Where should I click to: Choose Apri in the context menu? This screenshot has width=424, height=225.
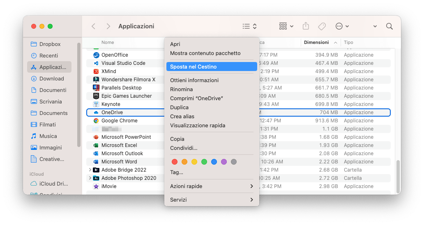(x=212, y=44)
